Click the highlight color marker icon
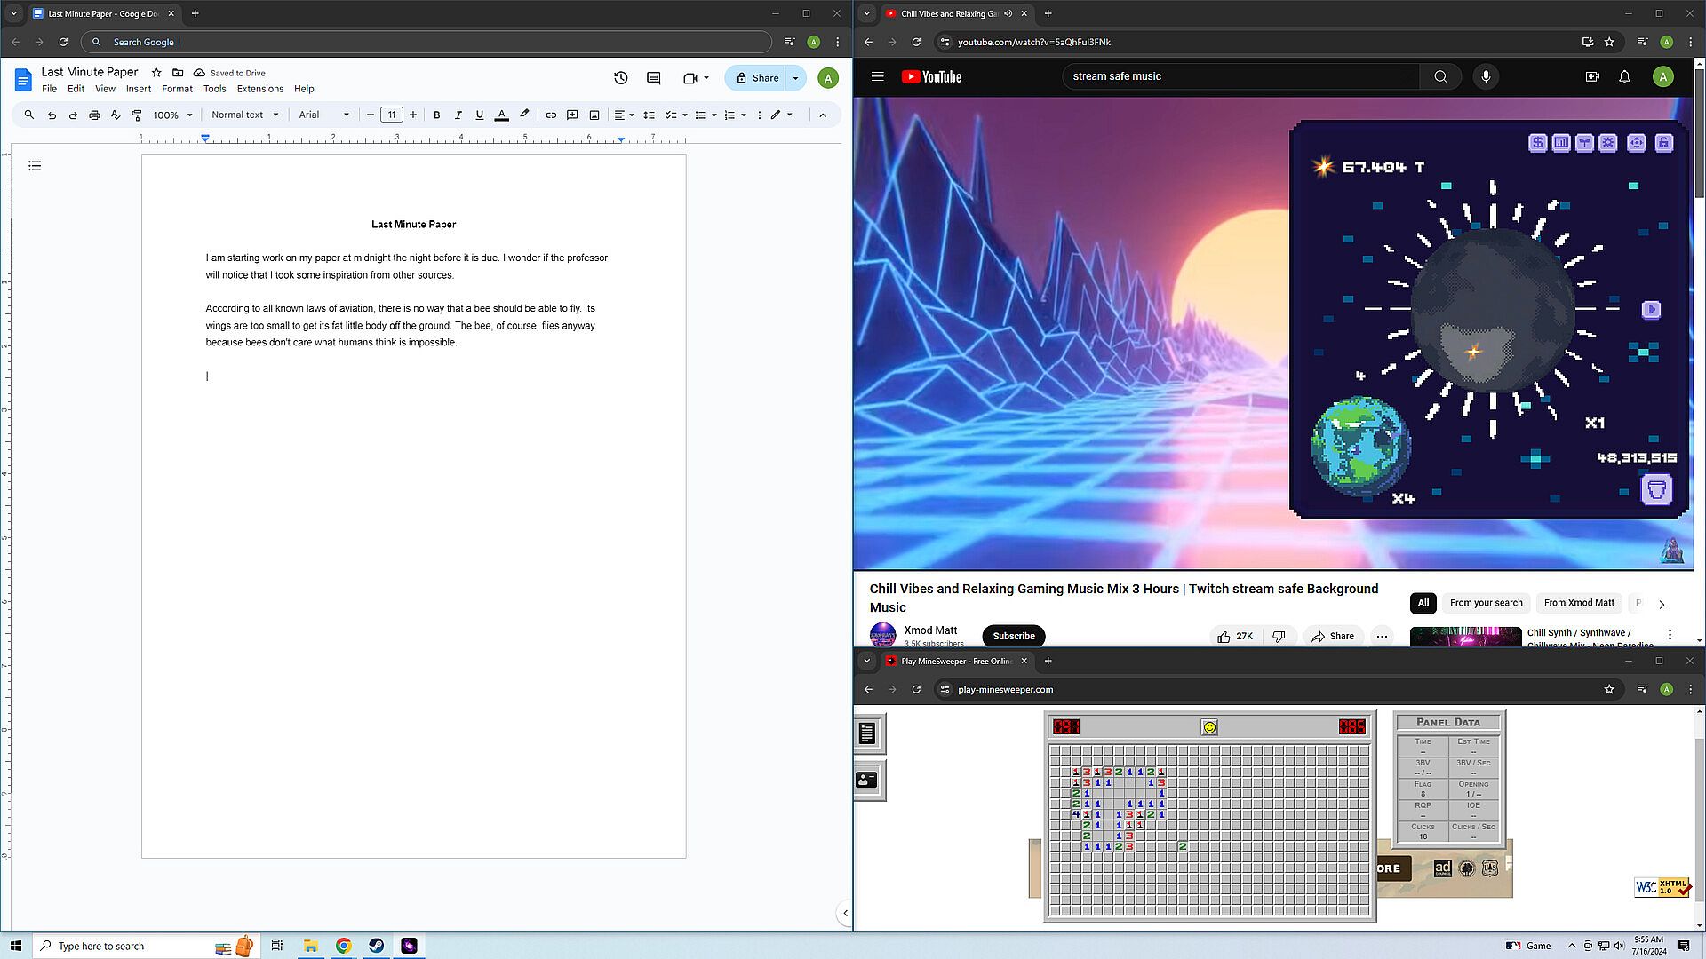The width and height of the screenshot is (1706, 959). coord(524,115)
